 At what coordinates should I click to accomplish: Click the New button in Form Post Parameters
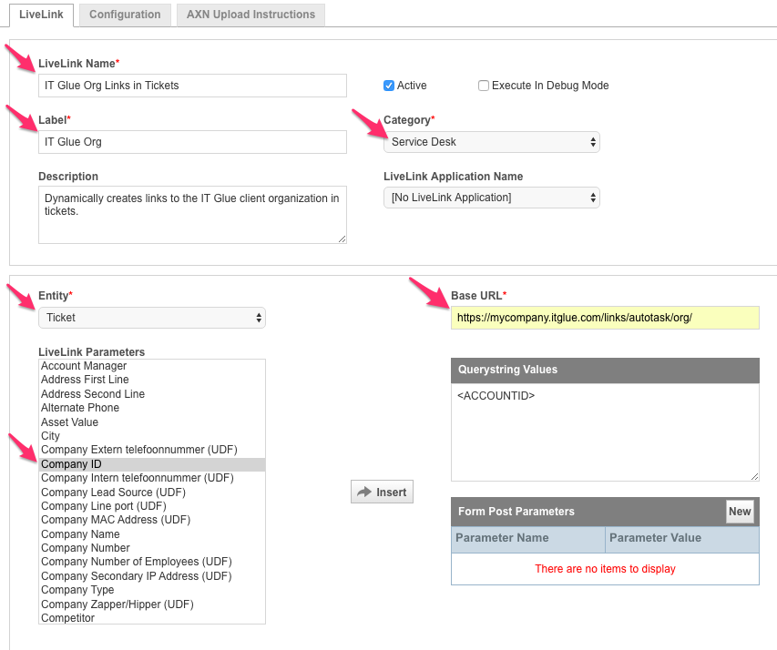(740, 512)
